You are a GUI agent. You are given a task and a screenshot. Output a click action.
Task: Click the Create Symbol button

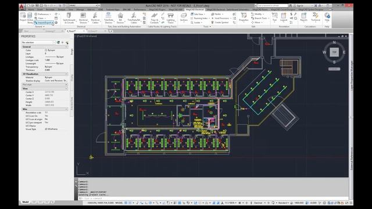[x=220, y=23]
